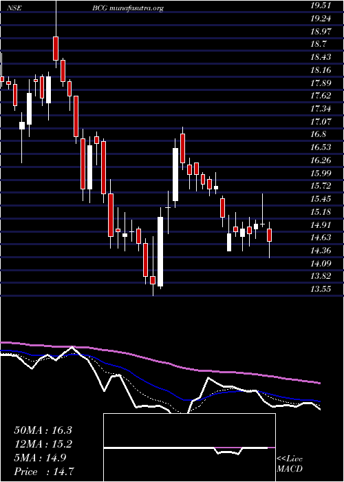Click the 14.91 price axis label
344x482 pixels.
tap(321, 224)
